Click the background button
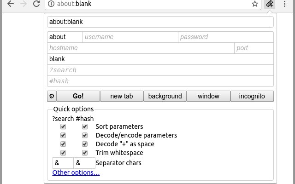295x184 pixels. [x=165, y=96]
